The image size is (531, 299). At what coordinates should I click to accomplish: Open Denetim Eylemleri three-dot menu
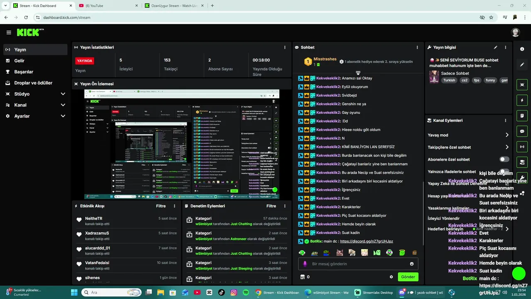(x=285, y=206)
